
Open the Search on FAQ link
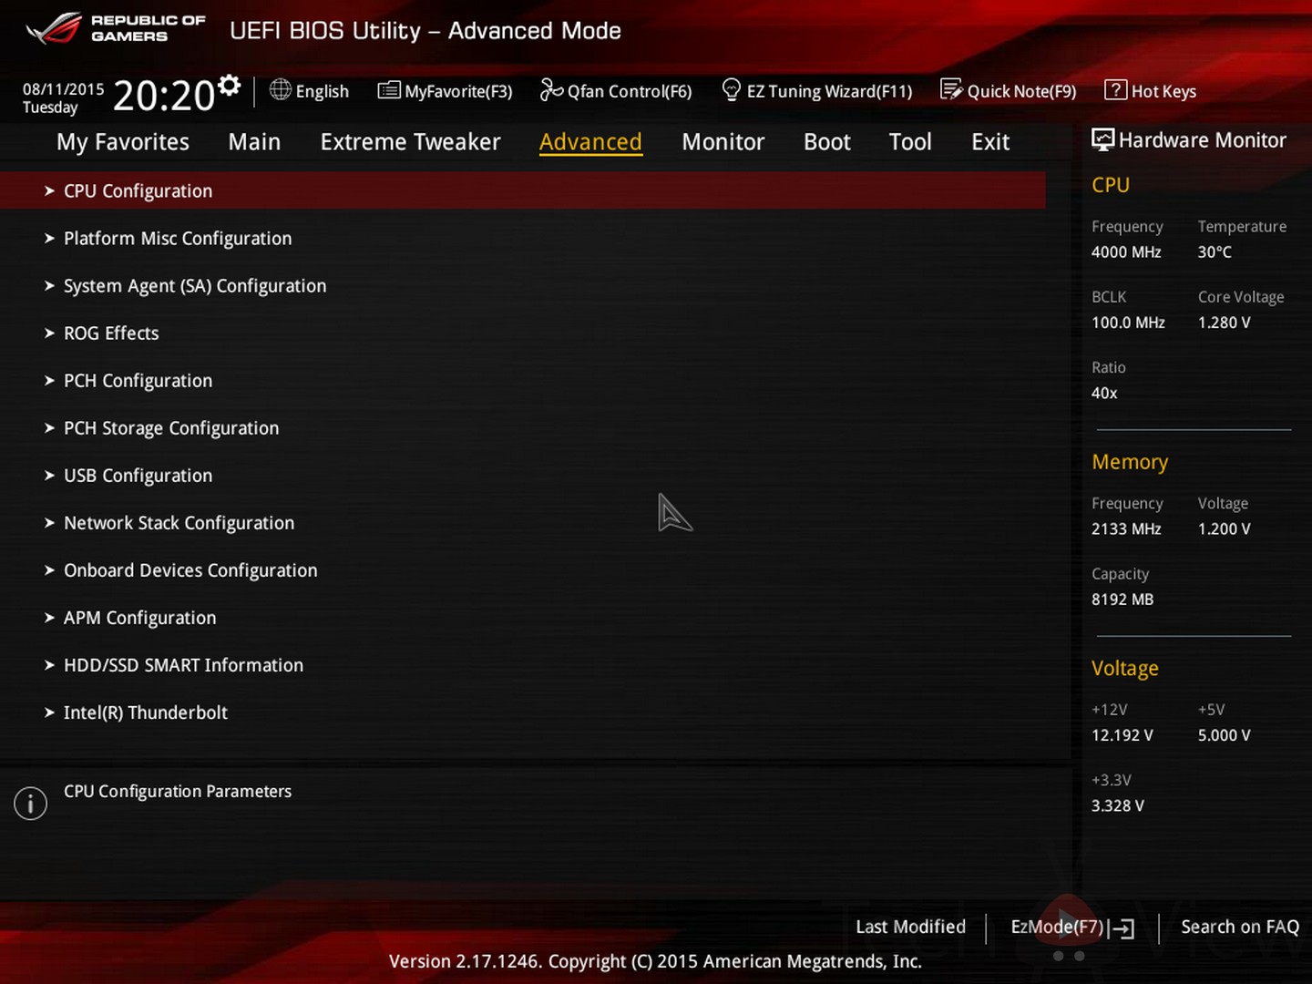point(1240,927)
